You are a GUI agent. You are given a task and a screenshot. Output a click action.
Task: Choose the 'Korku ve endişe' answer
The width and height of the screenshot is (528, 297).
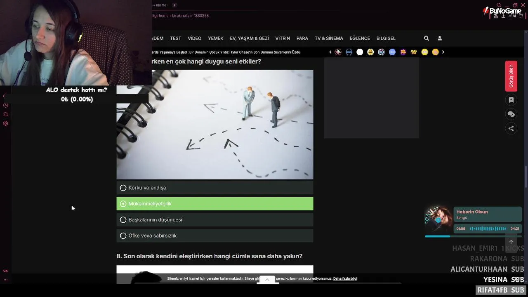pos(215,188)
